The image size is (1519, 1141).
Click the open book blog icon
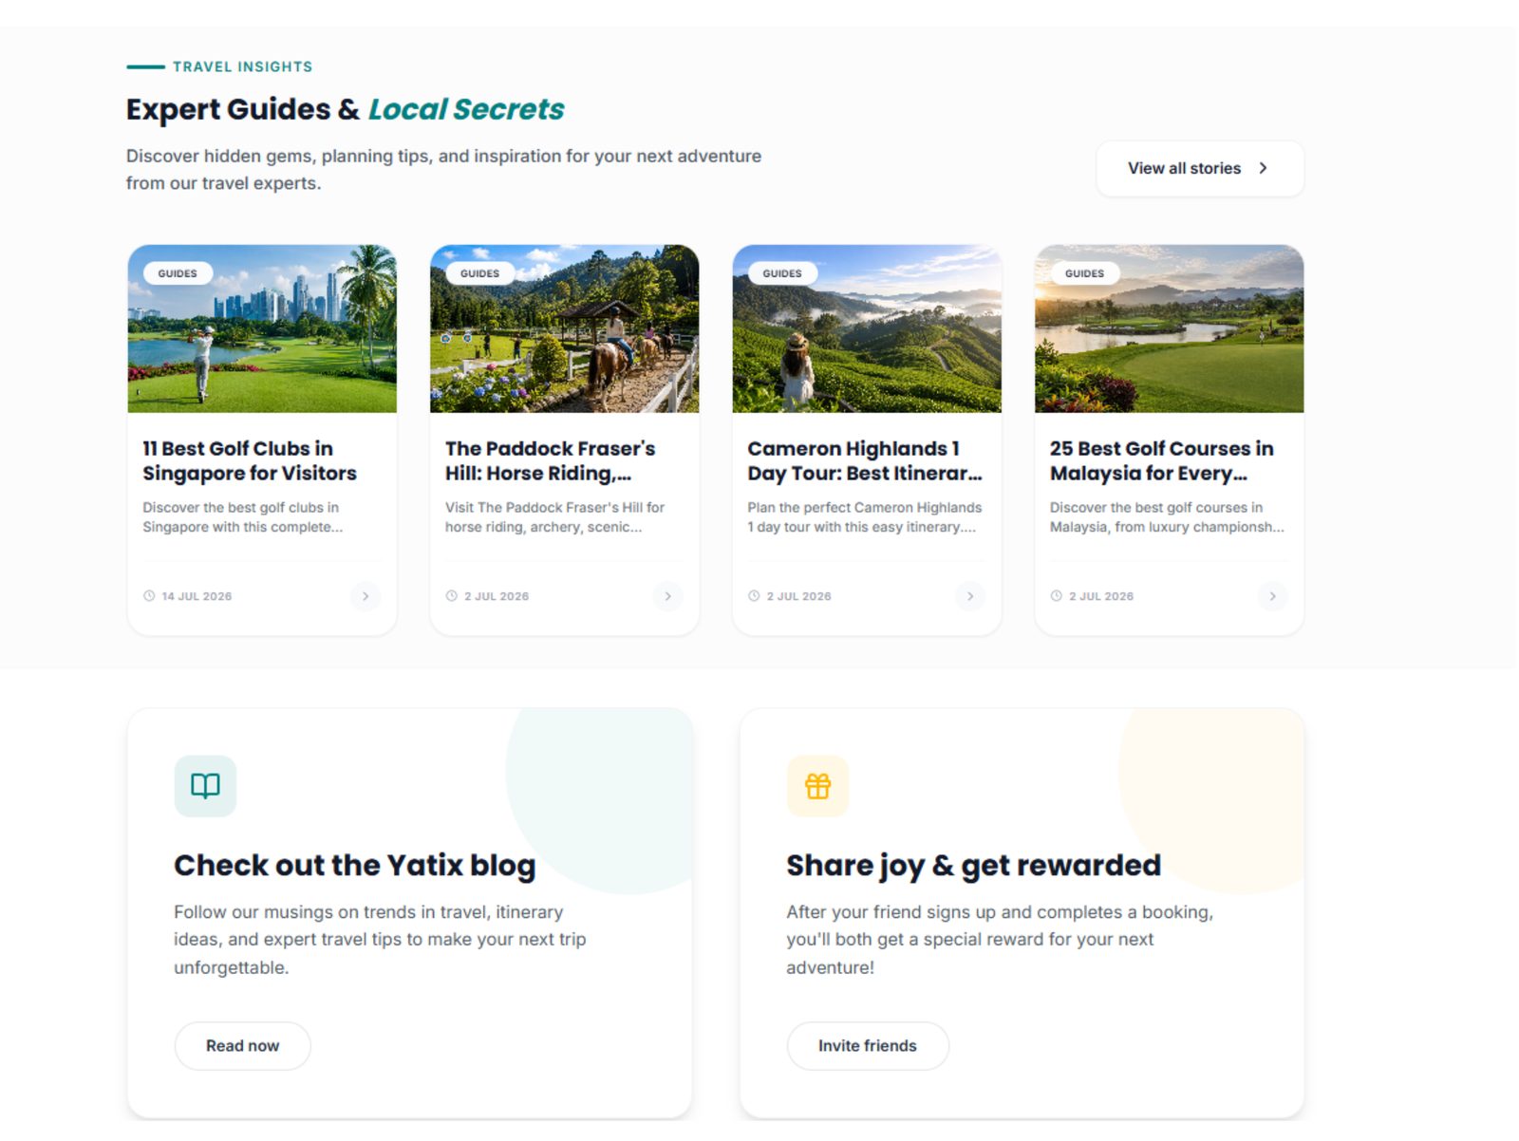pos(205,787)
